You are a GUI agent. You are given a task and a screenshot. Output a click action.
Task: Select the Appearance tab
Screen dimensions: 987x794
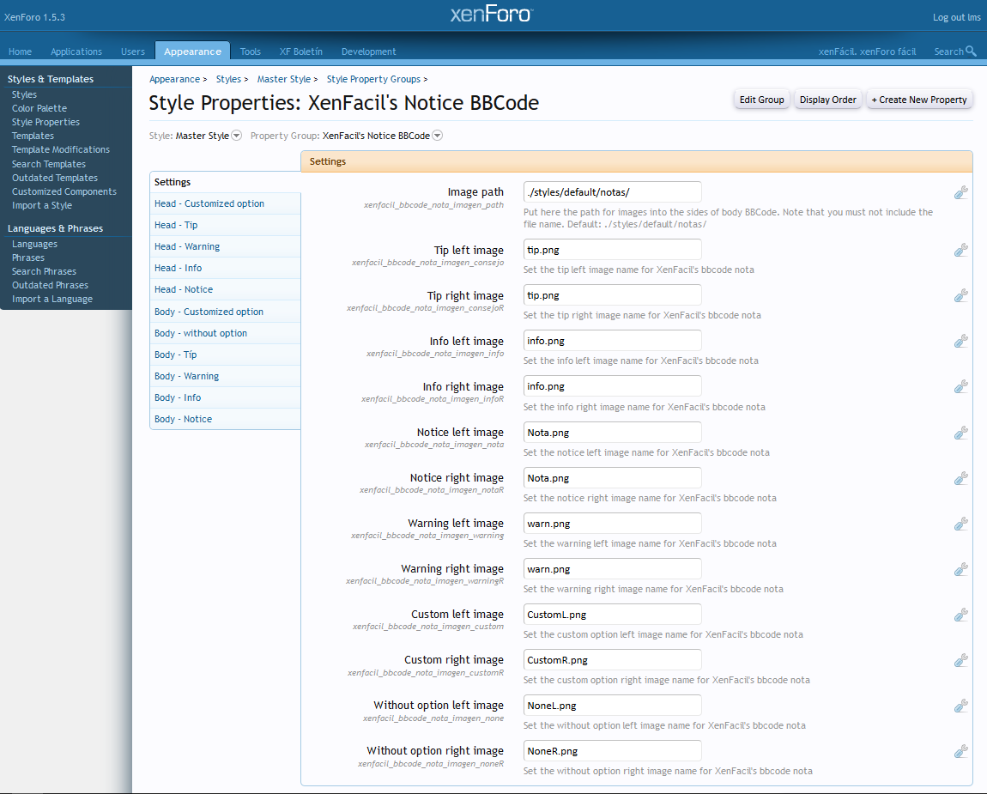[x=192, y=52]
